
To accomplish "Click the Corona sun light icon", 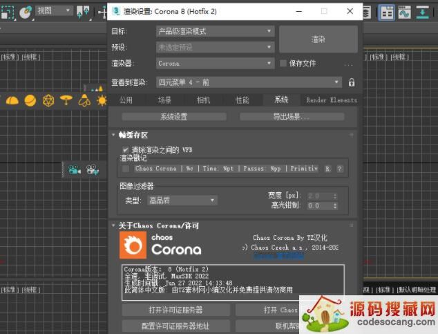I will 102,100.
